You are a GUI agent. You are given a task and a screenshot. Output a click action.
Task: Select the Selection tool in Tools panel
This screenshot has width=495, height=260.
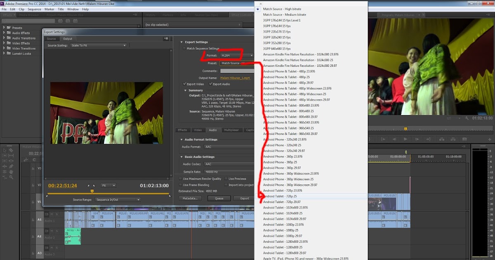(5, 150)
